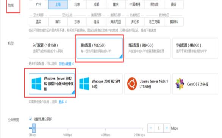Select the 曼谷 region
Viewport: 222px width, 138px height.
click(x=174, y=5)
